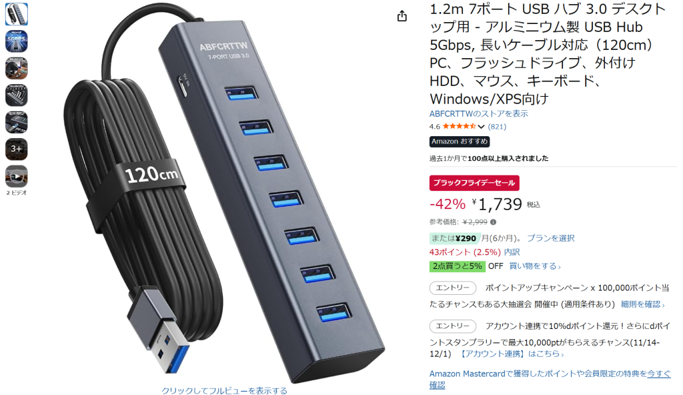This screenshot has width=683, height=395.
Task: Select the fifth product thumbnail image
Action: tap(17, 122)
